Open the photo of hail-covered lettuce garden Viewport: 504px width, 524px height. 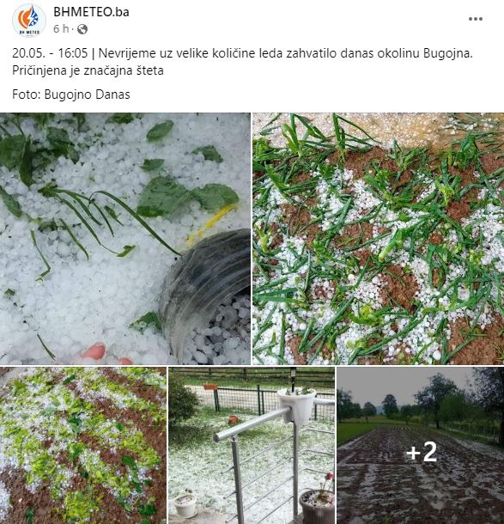pos(82,446)
